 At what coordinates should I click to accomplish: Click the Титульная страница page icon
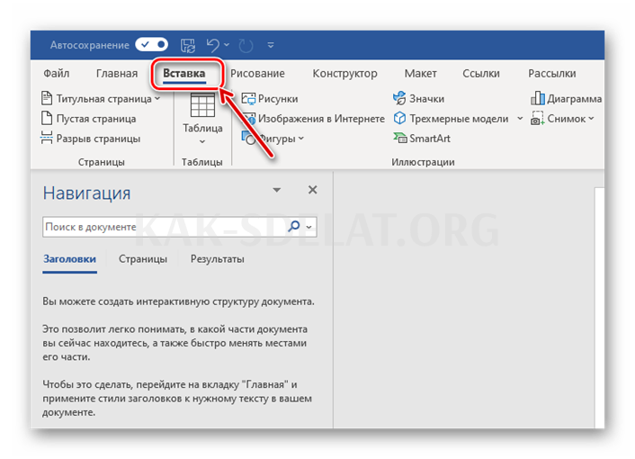tap(47, 98)
